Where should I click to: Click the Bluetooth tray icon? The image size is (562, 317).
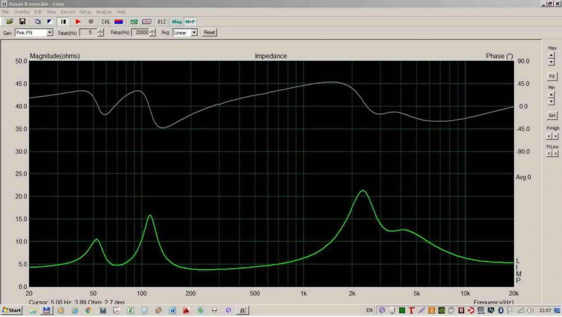coord(501,310)
